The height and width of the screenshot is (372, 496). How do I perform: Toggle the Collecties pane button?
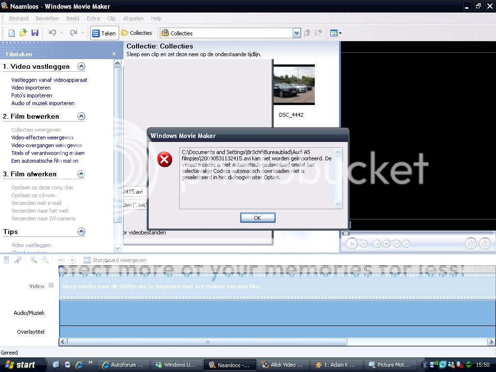[x=137, y=33]
